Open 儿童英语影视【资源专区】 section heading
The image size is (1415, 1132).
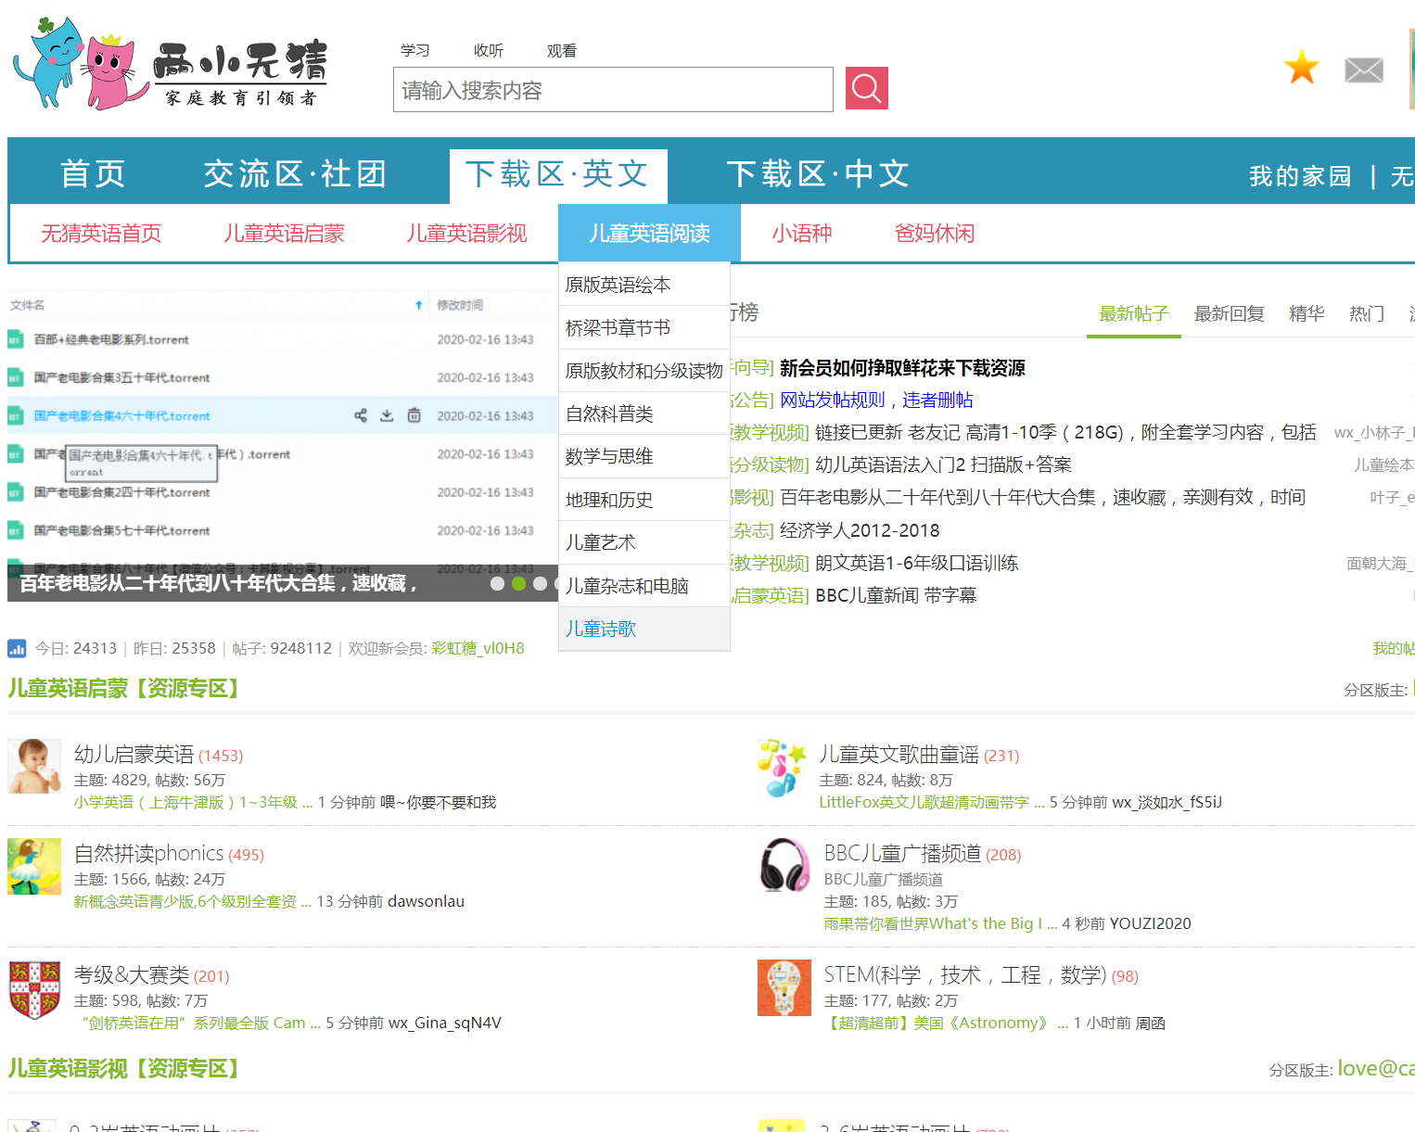[x=125, y=1068]
